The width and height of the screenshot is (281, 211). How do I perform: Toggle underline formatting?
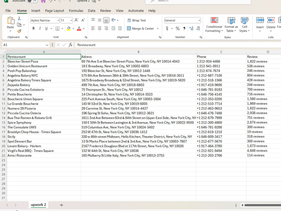coord(46,28)
